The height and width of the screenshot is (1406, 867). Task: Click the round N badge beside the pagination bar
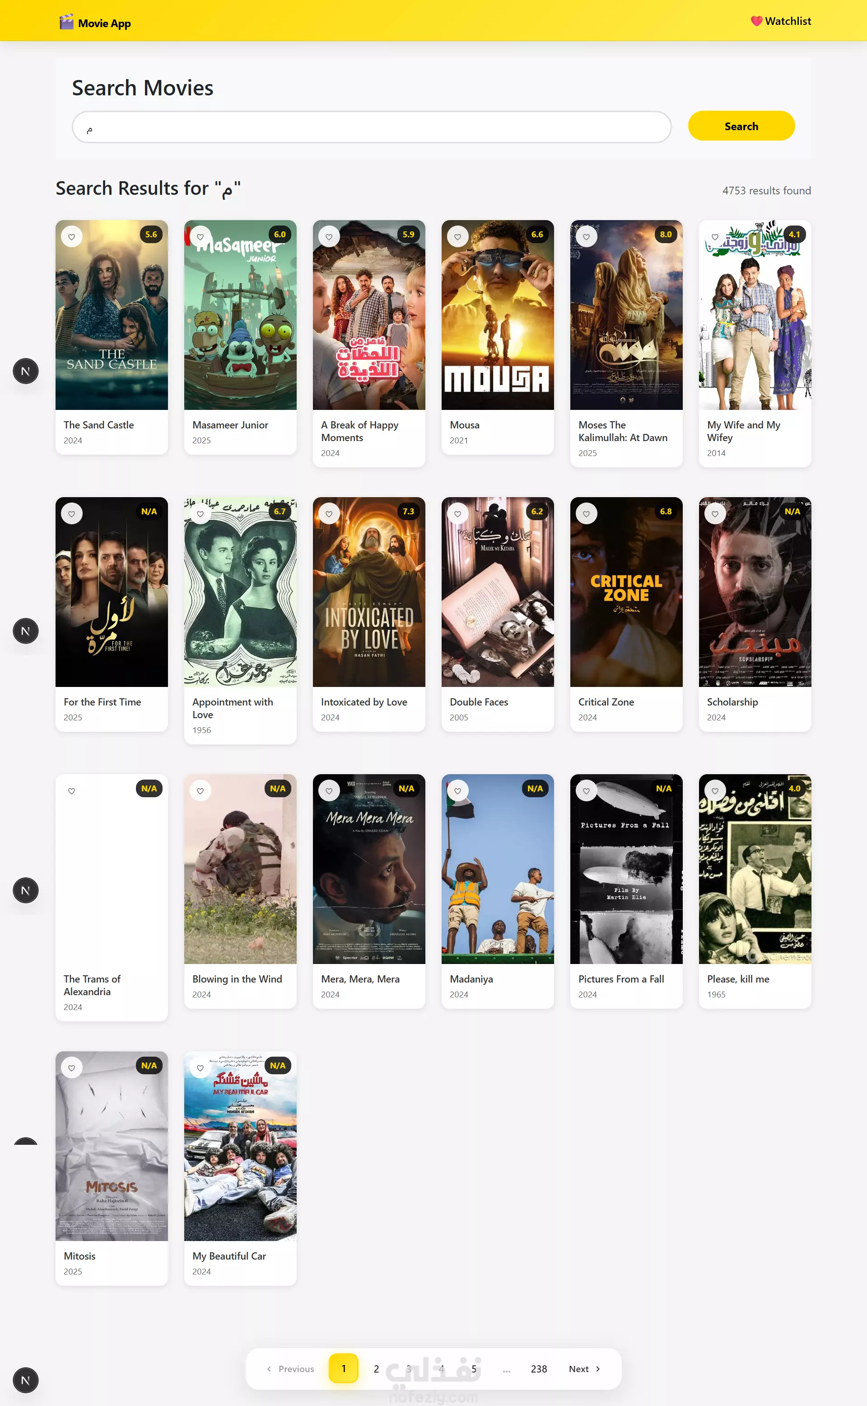point(26,1380)
